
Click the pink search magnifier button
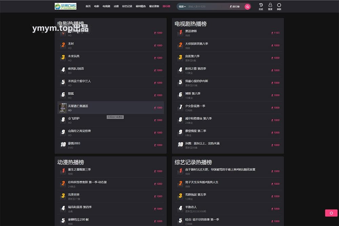247,7
